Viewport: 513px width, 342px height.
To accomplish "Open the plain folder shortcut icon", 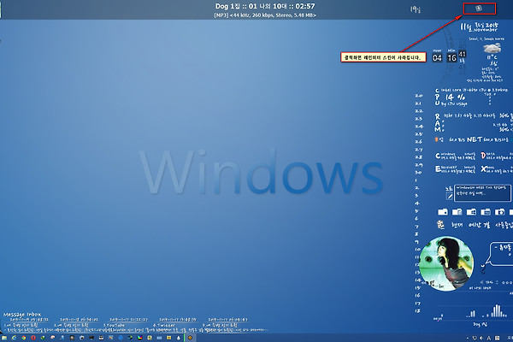I will click(x=443, y=212).
